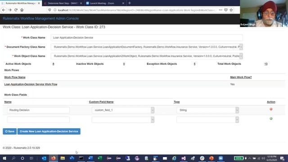Screen dimensions: 288x162
Task: Sort by Work Flow Name header
Action: coord(15,77)
